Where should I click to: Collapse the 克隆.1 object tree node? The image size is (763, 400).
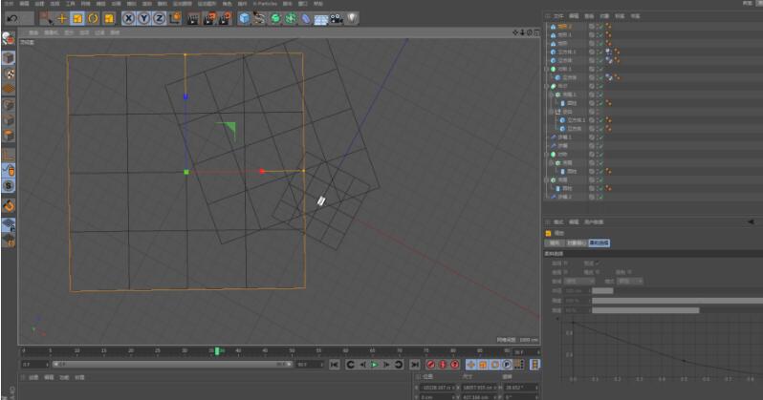point(547,69)
